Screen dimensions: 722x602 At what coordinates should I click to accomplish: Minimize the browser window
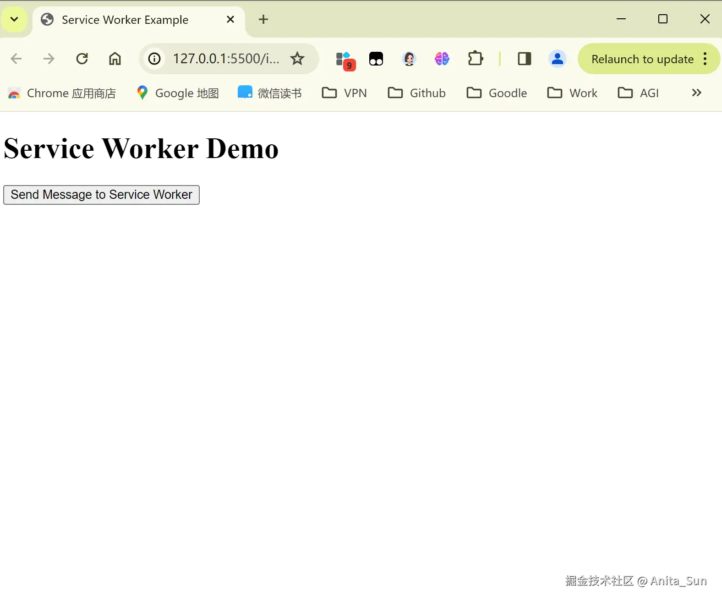tap(621, 19)
